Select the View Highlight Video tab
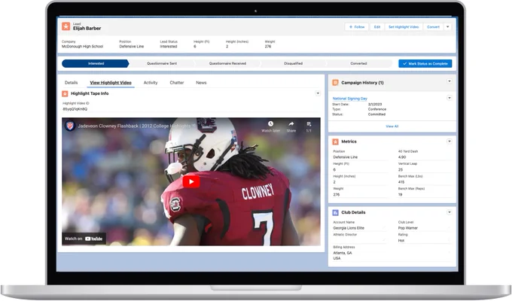Screen dimensions: 512x301 point(111,83)
